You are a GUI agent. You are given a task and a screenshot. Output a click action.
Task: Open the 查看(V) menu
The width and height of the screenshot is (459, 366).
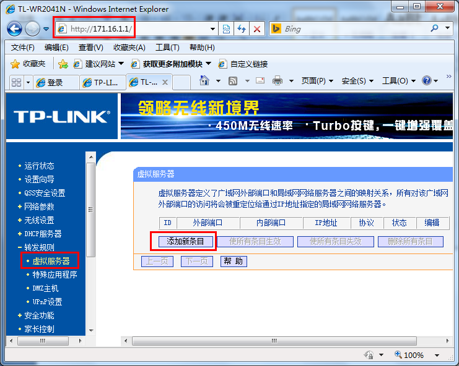90,48
